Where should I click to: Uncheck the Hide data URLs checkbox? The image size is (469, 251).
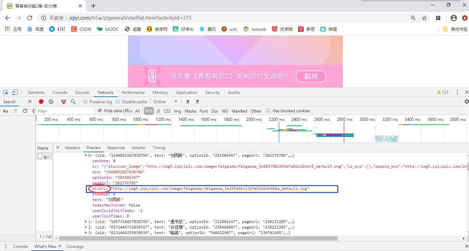point(100,110)
